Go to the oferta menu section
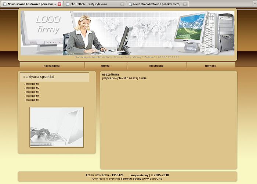The height and width of the screenshot is (184, 257). point(105,66)
